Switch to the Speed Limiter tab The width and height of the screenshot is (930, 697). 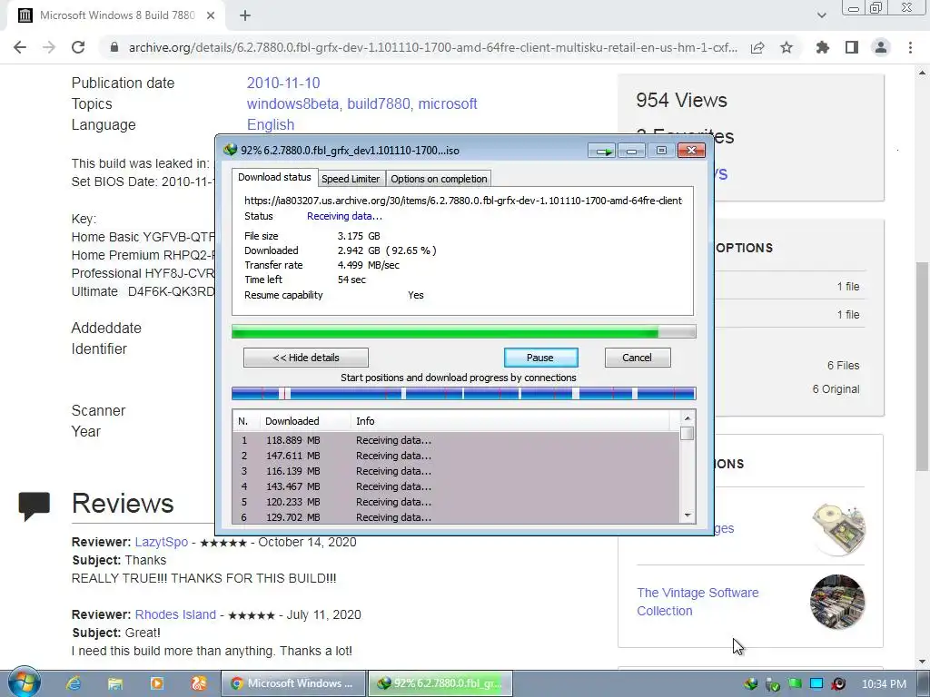point(351,179)
